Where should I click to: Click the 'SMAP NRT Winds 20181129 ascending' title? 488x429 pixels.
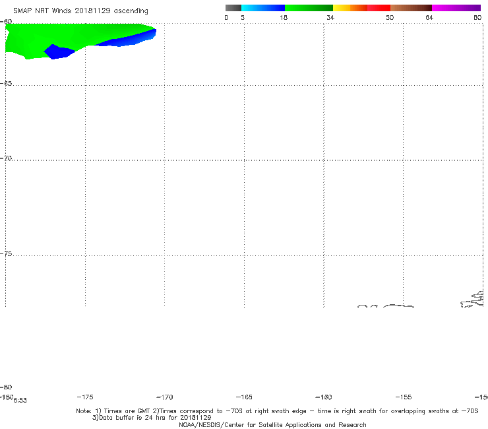(80, 11)
